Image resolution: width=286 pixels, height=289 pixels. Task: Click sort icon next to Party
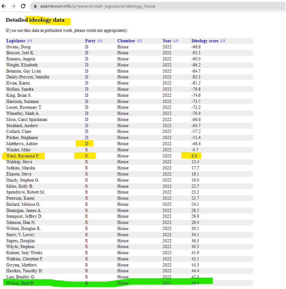pyautogui.click(x=100, y=41)
